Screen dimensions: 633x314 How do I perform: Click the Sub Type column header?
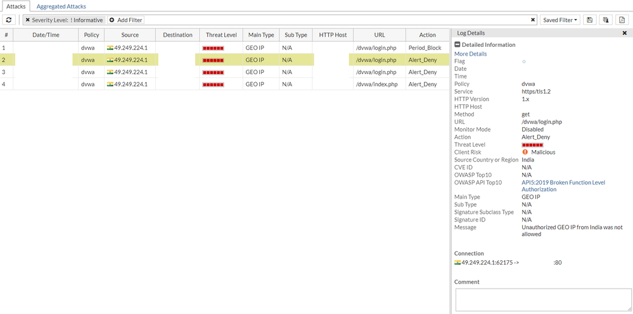[x=295, y=35]
